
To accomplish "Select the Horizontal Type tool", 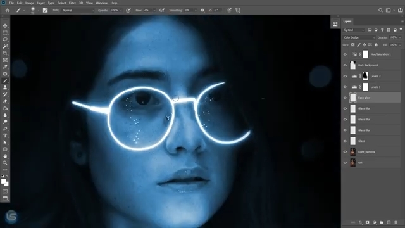I will pyautogui.click(x=5, y=136).
